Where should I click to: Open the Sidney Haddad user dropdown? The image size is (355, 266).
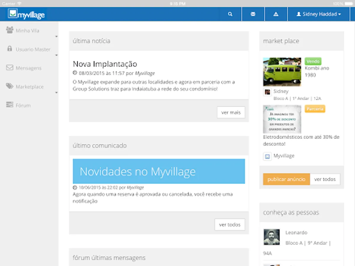click(319, 14)
